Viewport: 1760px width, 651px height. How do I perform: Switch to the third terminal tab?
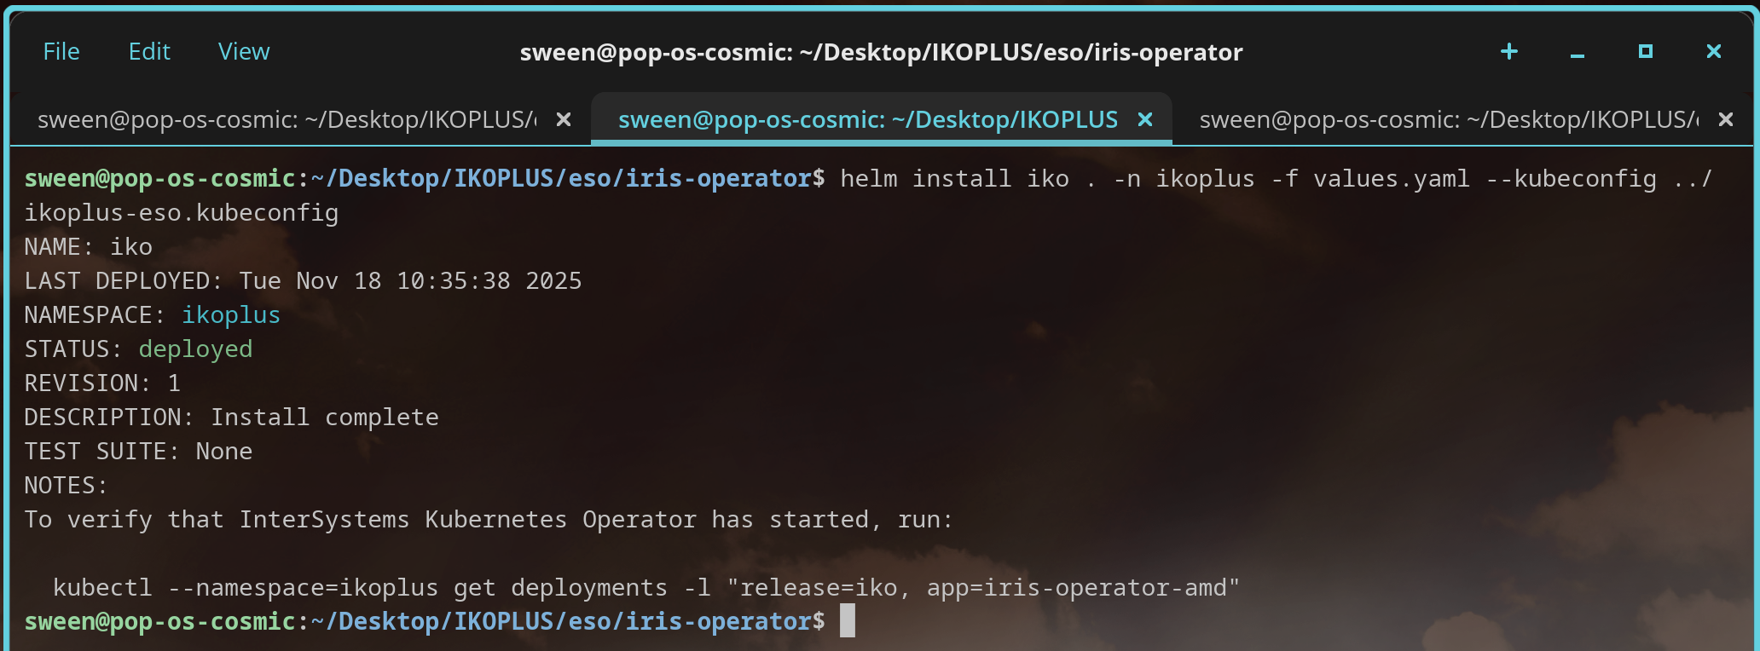coord(1448,120)
